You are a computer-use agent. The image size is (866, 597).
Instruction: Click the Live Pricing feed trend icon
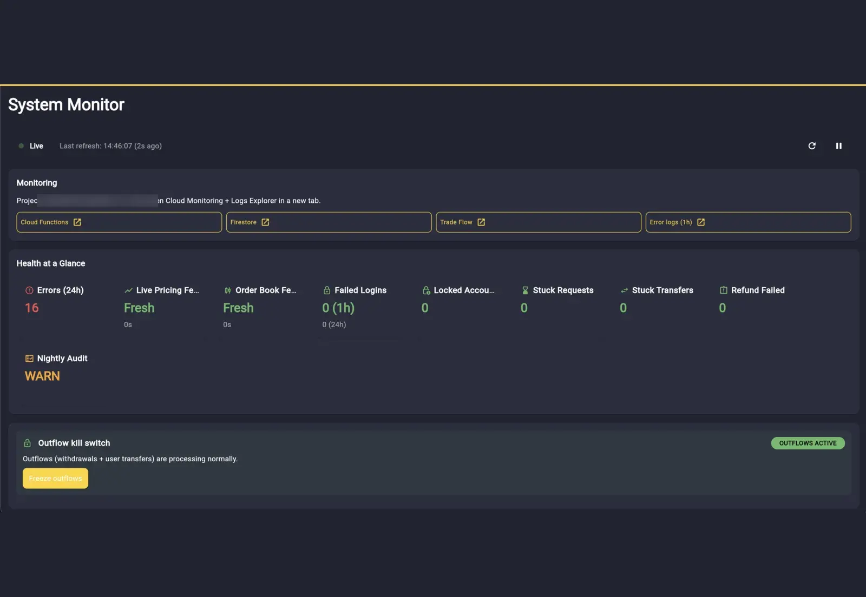pyautogui.click(x=128, y=290)
